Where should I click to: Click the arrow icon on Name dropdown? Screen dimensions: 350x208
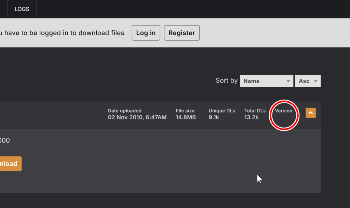[x=288, y=81]
